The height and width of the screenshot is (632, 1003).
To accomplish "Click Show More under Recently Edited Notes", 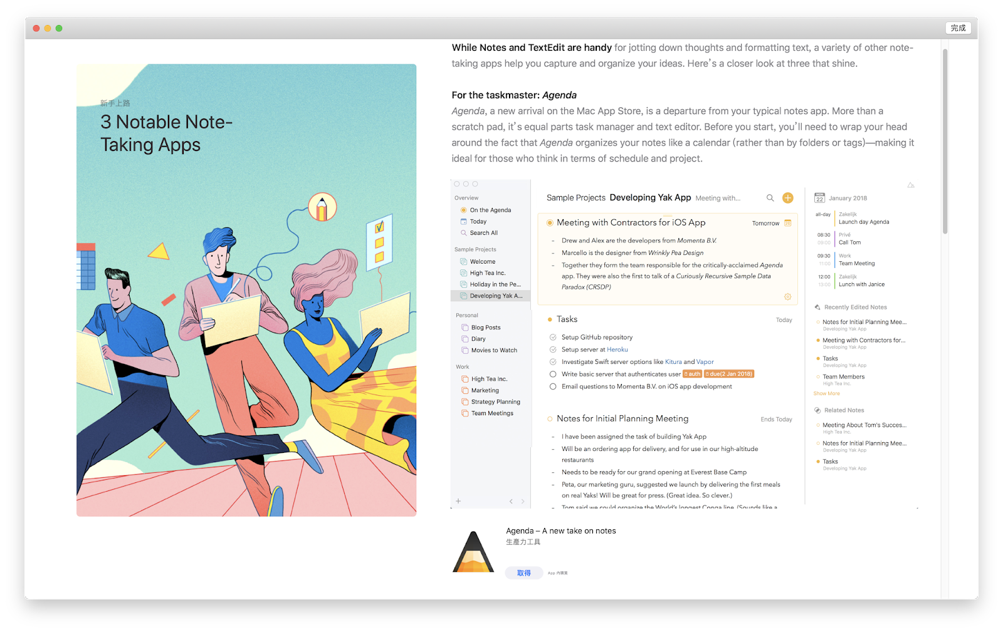I will pos(826,393).
